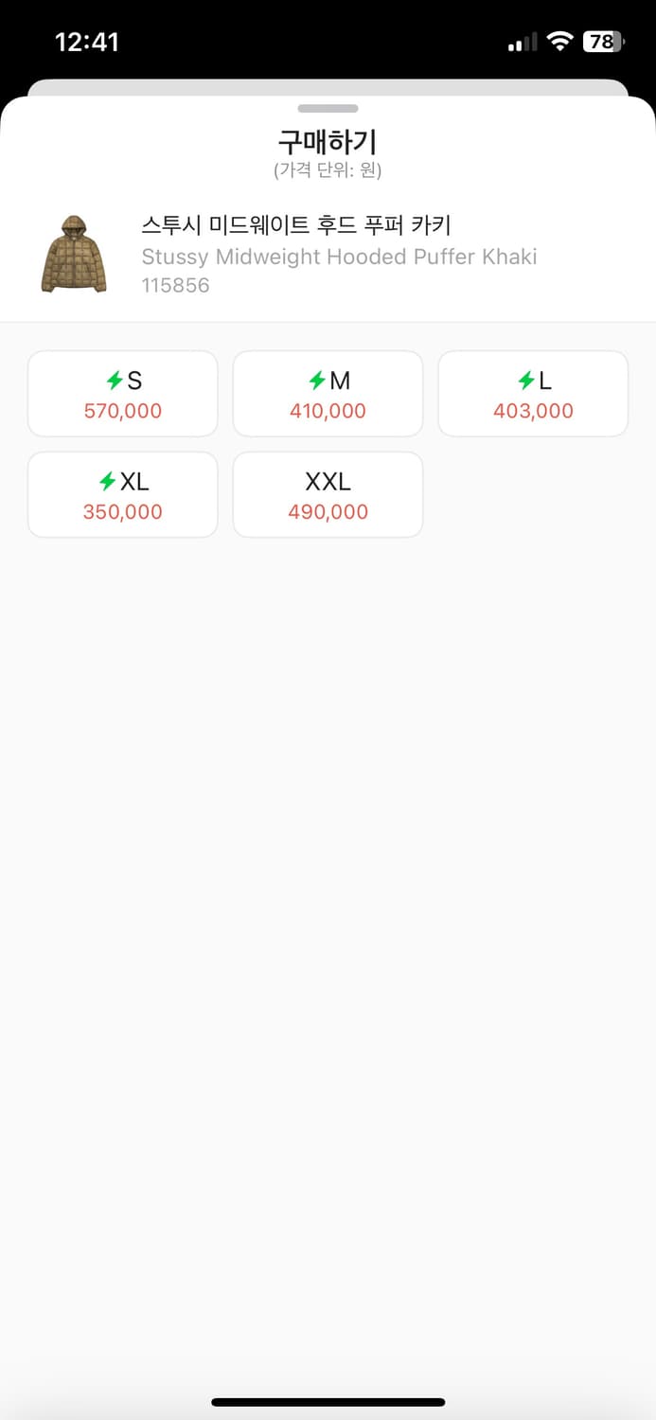Tap the model number 115856
The width and height of the screenshot is (656, 1420).
175,285
